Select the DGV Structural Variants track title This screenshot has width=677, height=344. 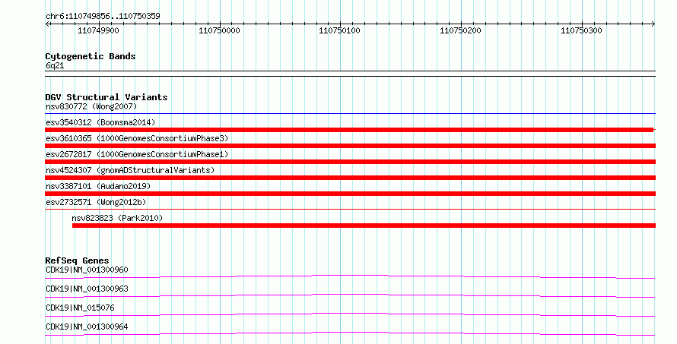pyautogui.click(x=106, y=97)
